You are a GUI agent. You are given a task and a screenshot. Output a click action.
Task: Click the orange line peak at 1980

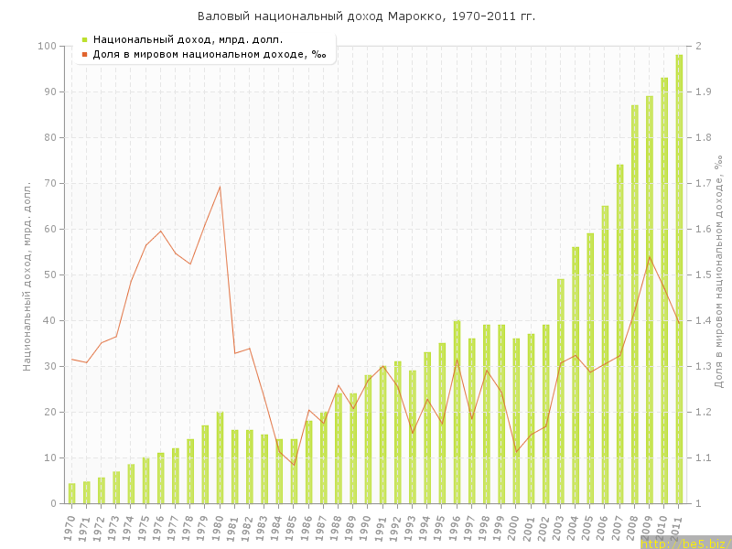coord(220,187)
